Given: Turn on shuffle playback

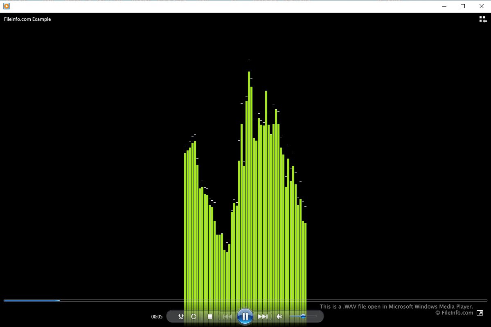Looking at the screenshot, I should 181,316.
